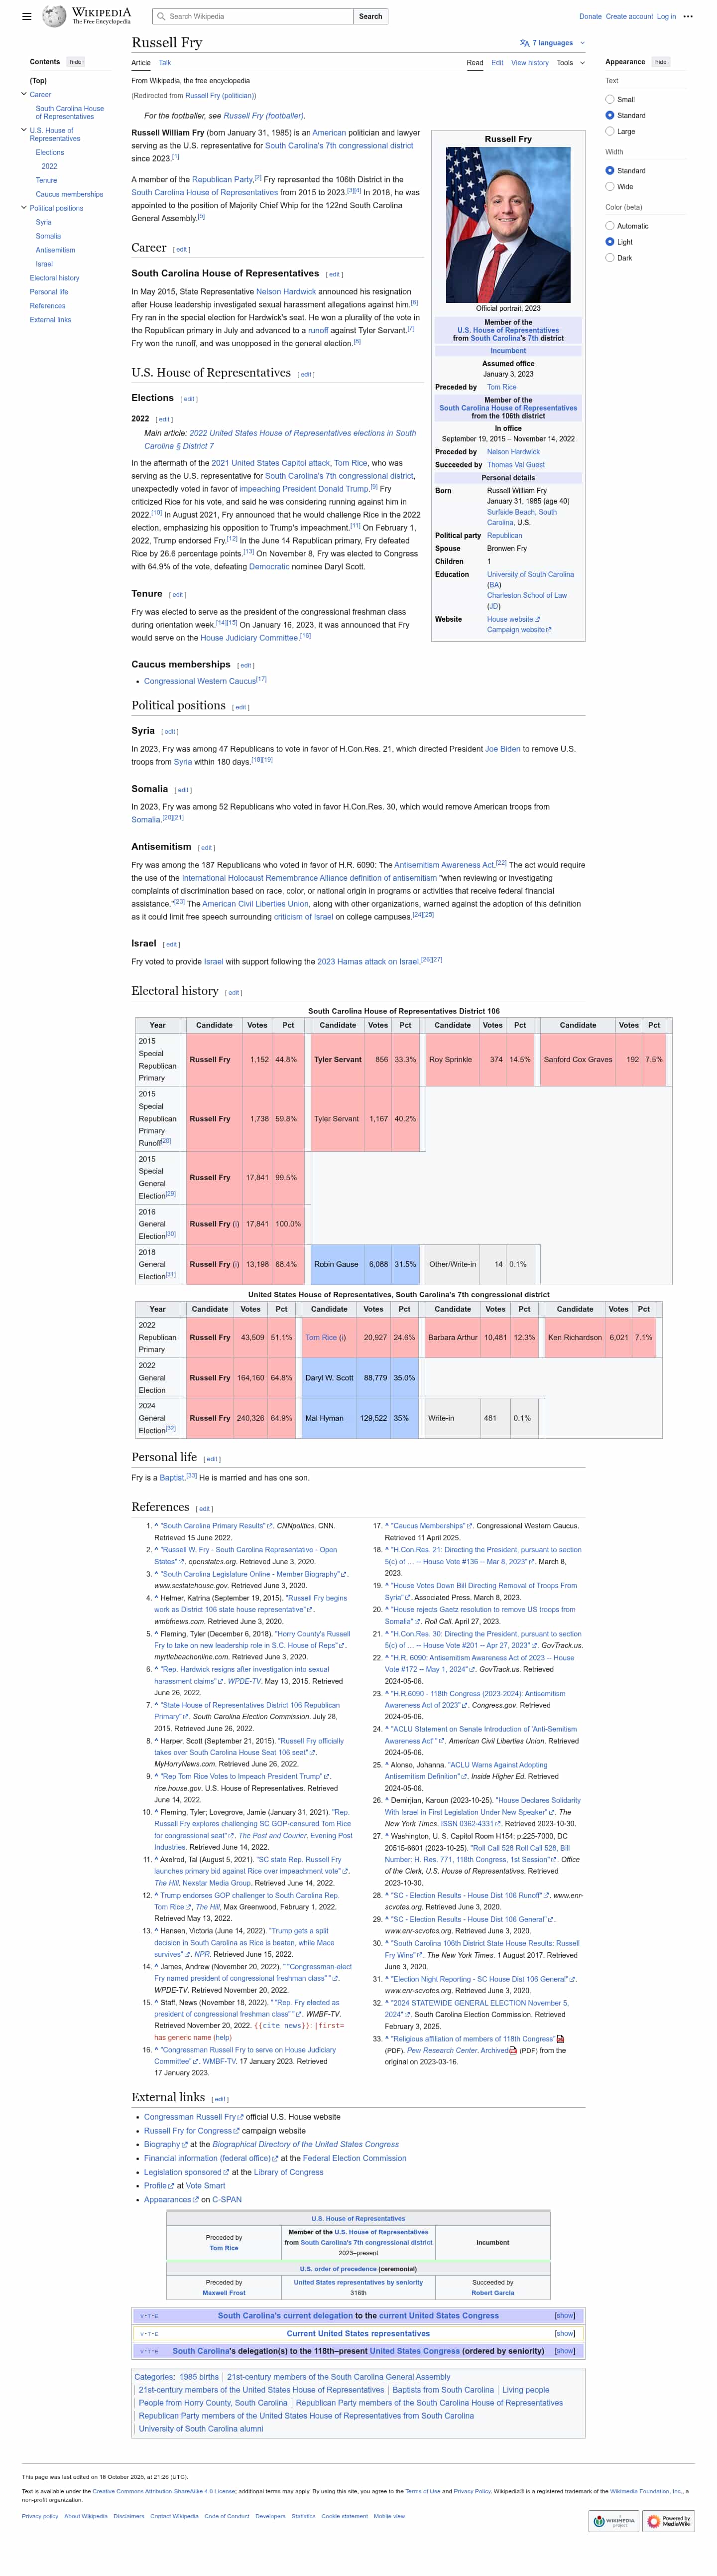Open the Tom Rice link in infobox

point(501,387)
